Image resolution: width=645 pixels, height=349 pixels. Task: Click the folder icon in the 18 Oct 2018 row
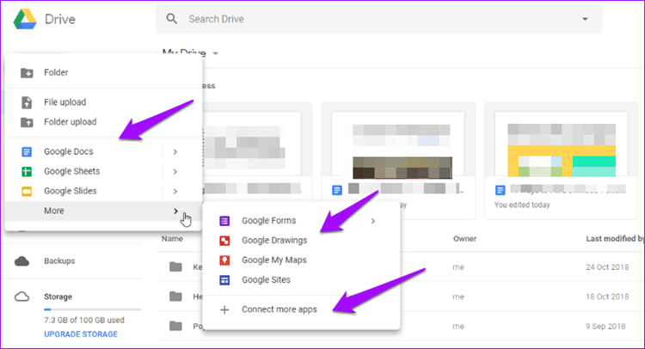[x=175, y=297]
